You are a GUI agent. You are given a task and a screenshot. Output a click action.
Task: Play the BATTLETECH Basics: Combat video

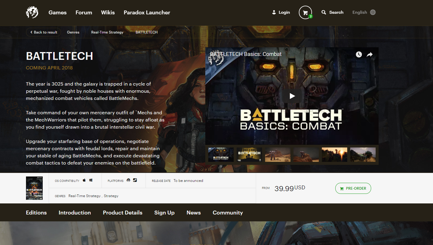[x=292, y=96]
